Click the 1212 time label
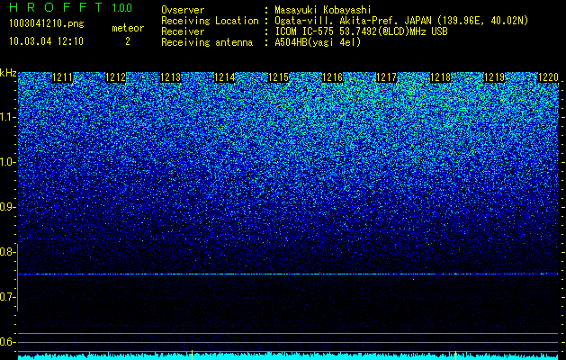This screenshot has width=566, height=360. coord(116,77)
